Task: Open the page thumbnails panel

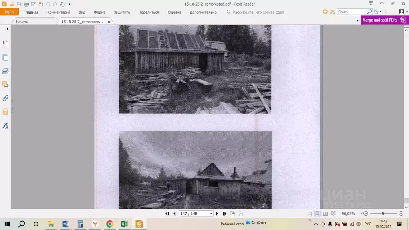Action: pyautogui.click(x=6, y=57)
